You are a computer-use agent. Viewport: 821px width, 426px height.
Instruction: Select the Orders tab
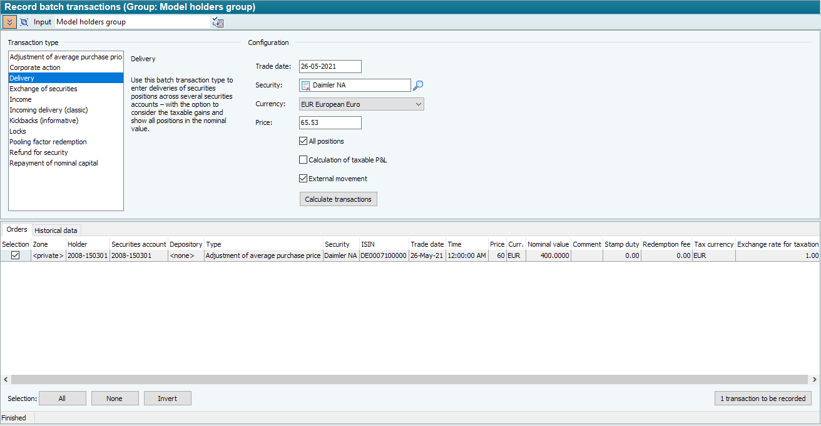click(17, 230)
